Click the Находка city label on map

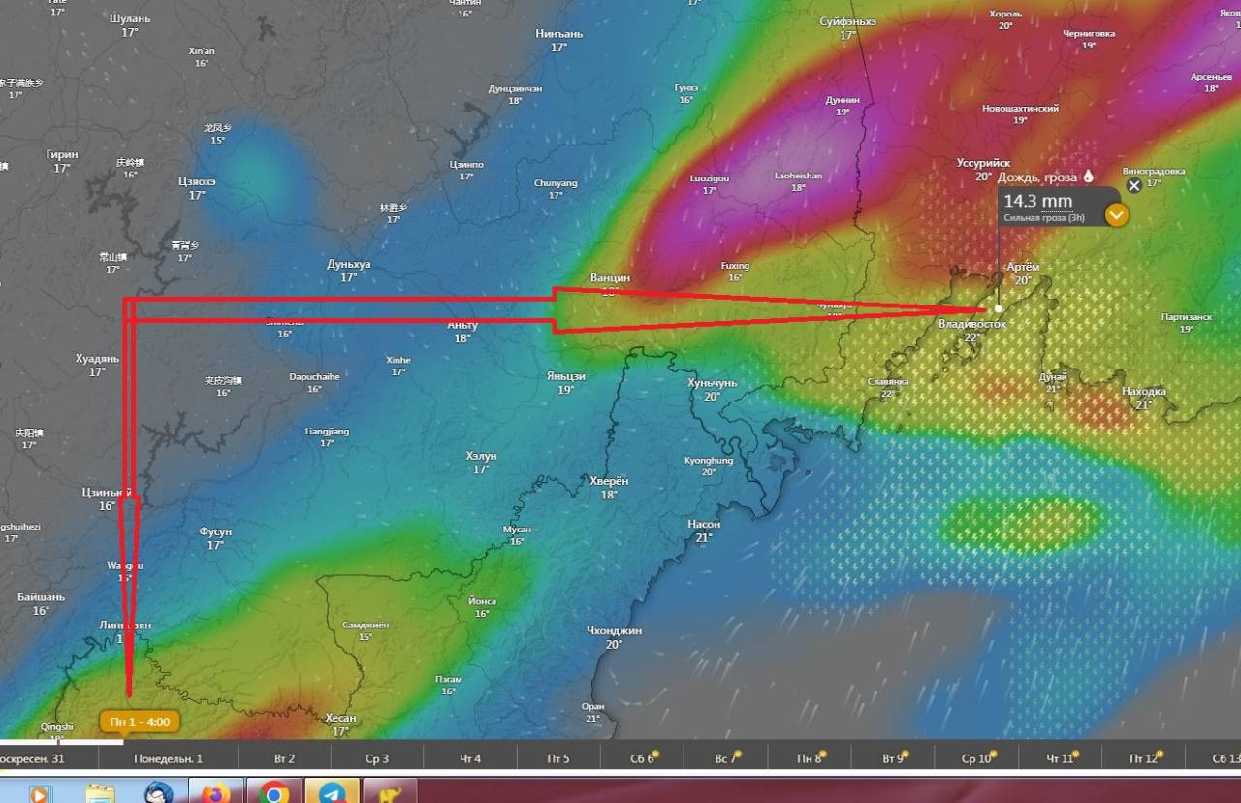pos(1144,392)
